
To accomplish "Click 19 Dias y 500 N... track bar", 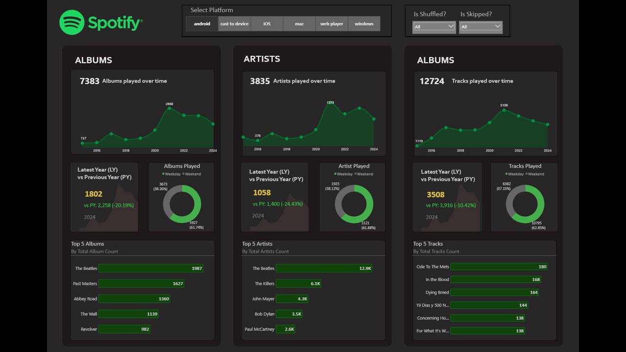I will pos(489,305).
